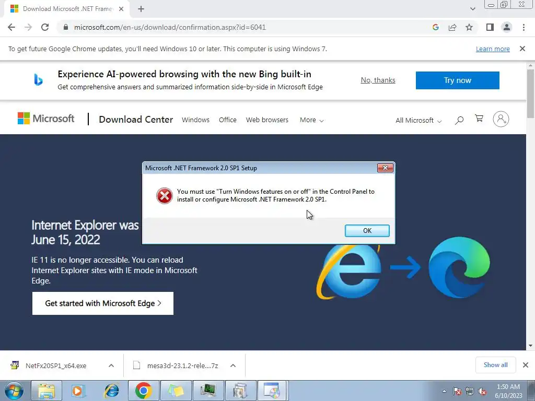Image resolution: width=535 pixels, height=401 pixels.
Task: Click the padlock site info icon
Action: (x=66, y=27)
